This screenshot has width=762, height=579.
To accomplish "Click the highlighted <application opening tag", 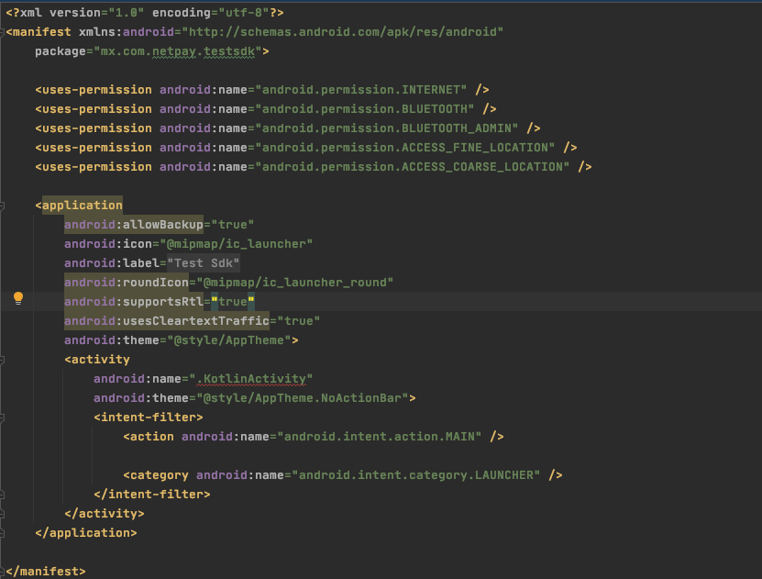I will (79, 206).
